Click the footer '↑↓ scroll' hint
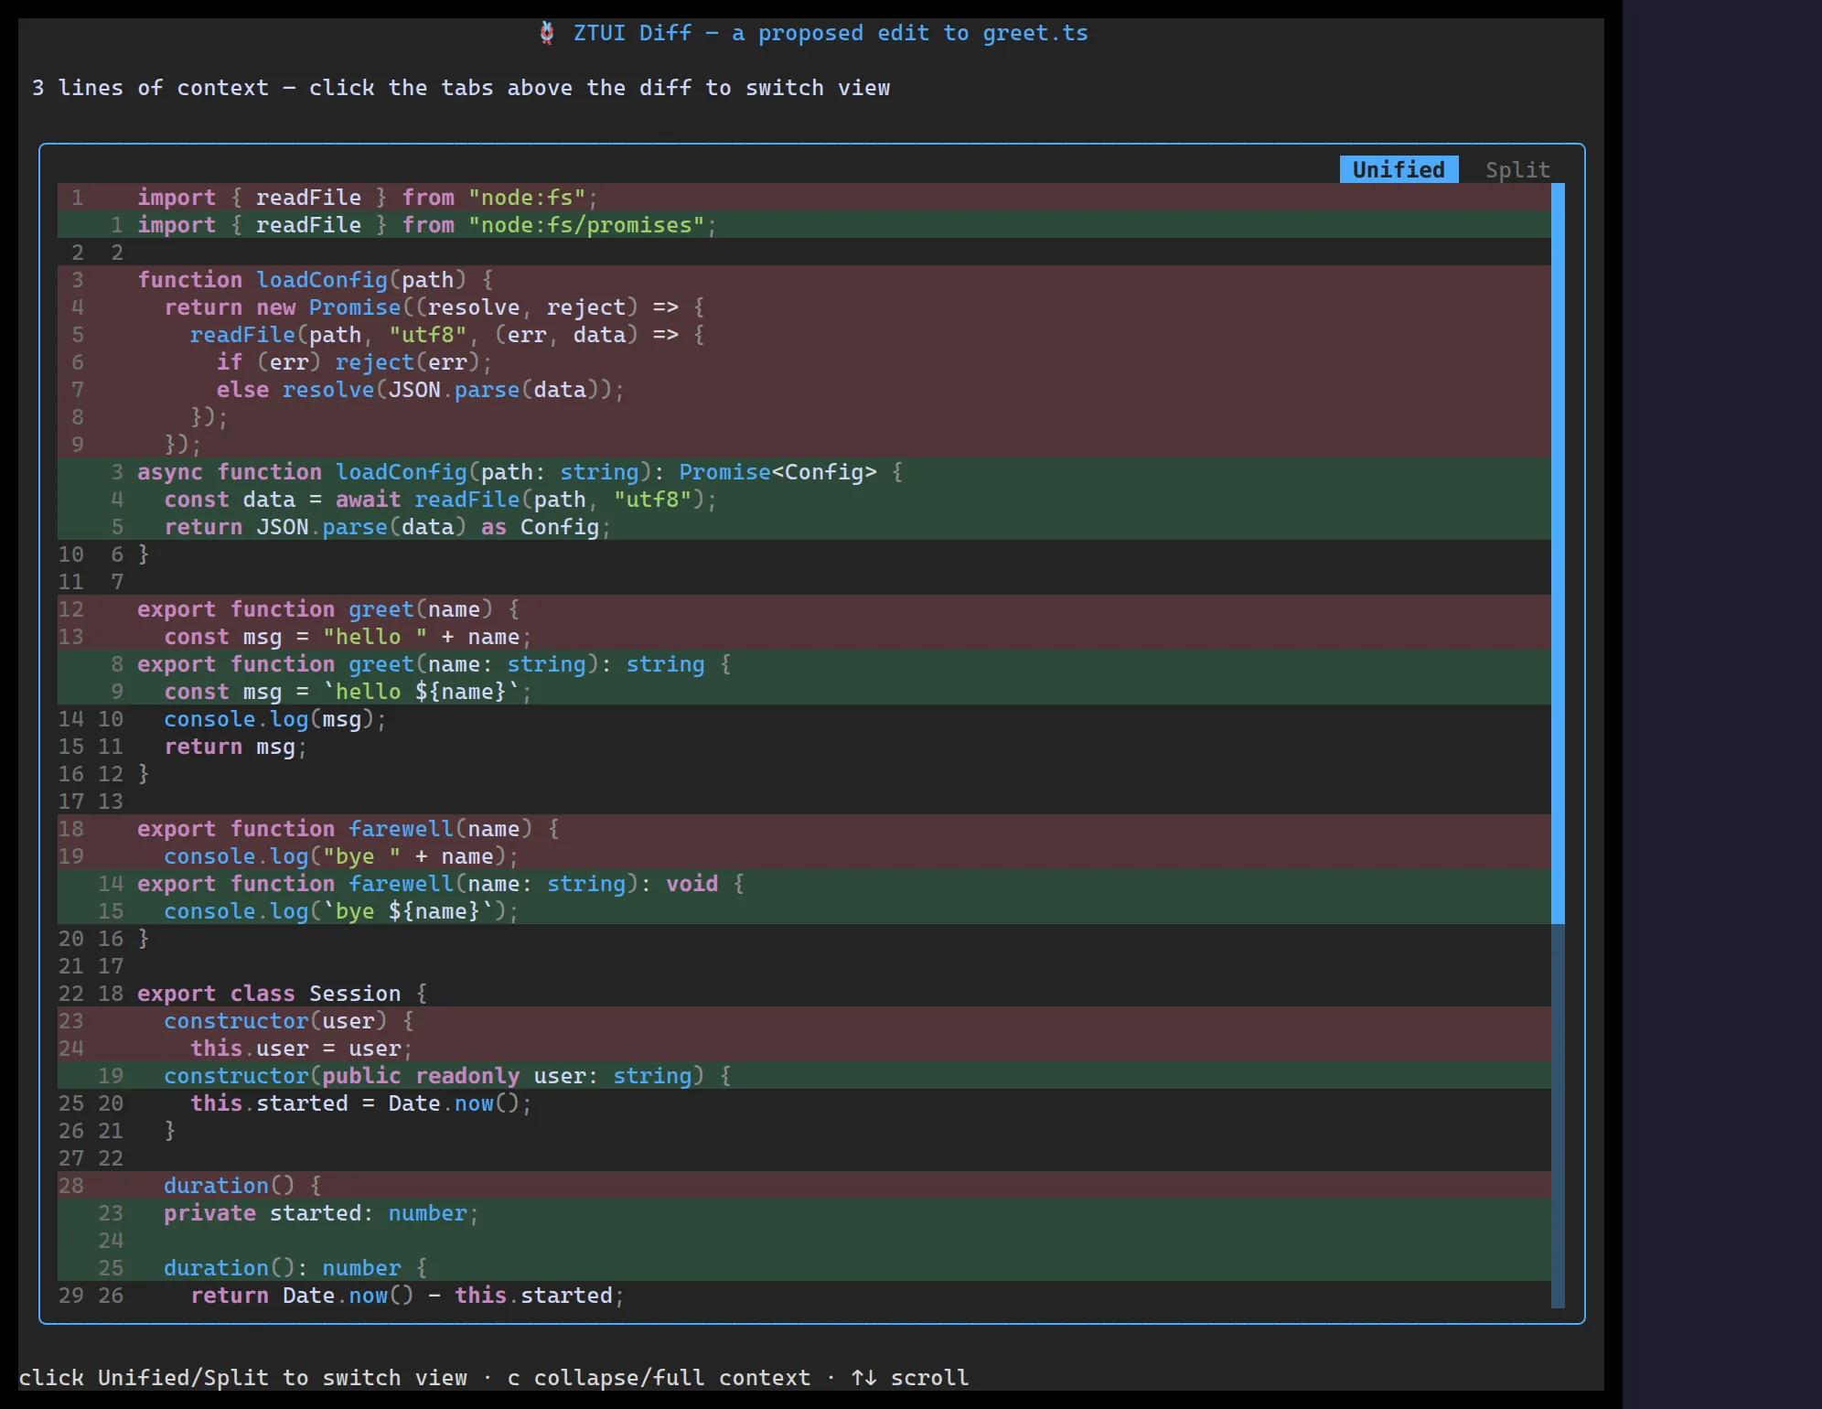1822x1409 pixels. pos(909,1378)
